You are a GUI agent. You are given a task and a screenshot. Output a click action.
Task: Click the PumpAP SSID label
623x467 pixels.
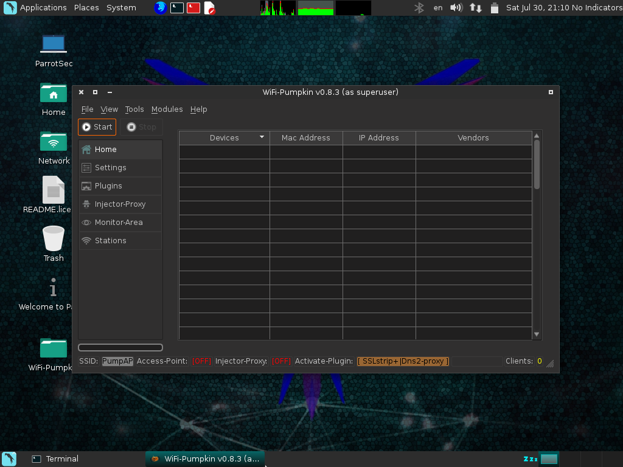117,361
